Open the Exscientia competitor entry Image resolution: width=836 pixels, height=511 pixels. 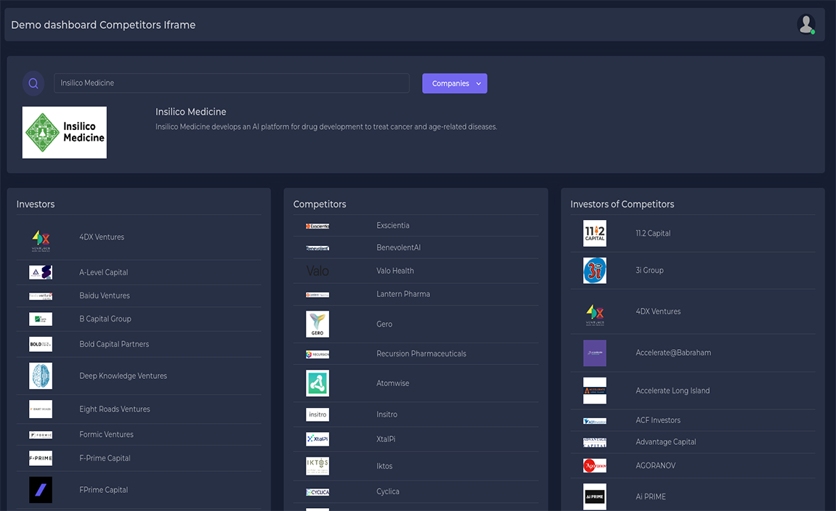(393, 226)
